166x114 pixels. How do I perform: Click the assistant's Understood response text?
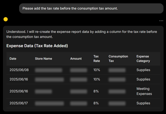[x=82, y=34]
